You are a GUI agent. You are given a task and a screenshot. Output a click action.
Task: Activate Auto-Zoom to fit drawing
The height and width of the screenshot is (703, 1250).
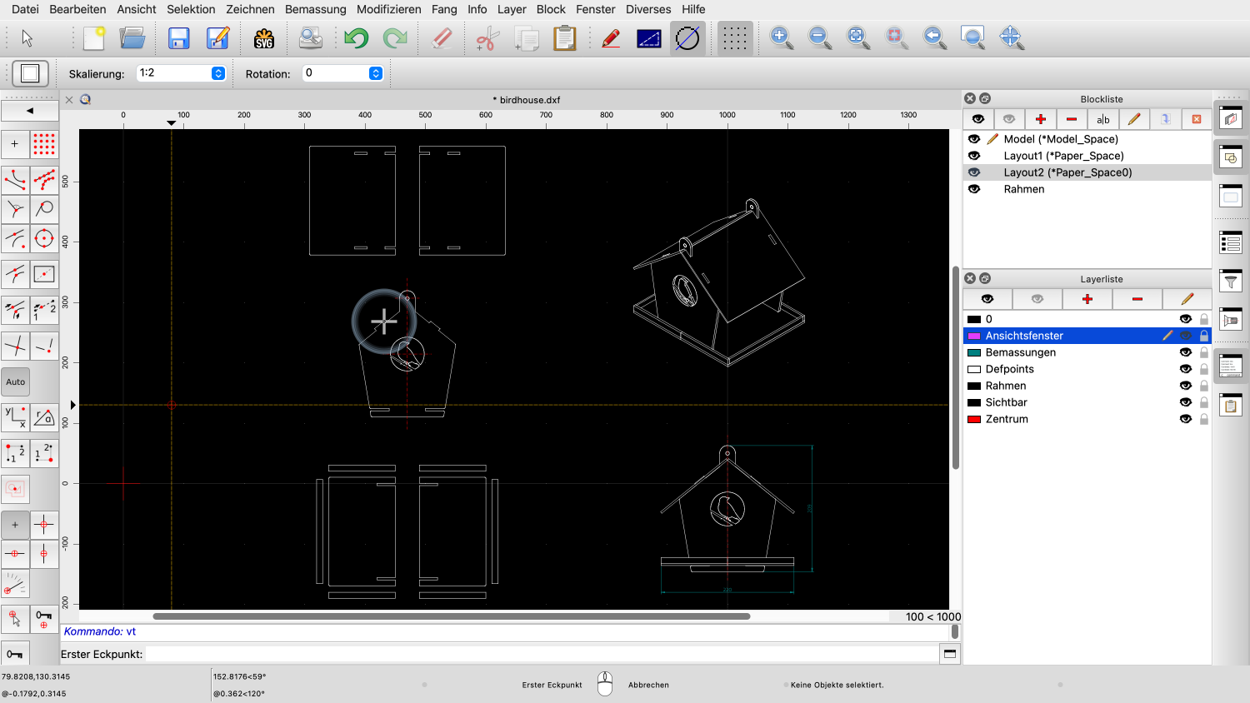857,37
